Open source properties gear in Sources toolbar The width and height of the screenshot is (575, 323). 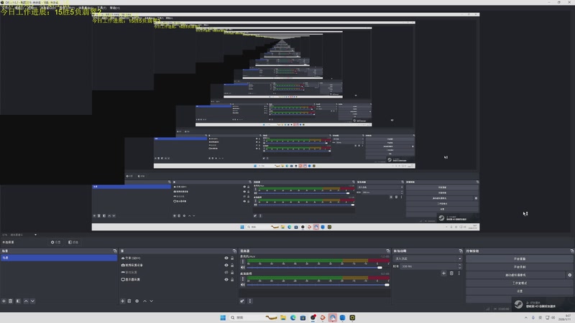point(137,301)
